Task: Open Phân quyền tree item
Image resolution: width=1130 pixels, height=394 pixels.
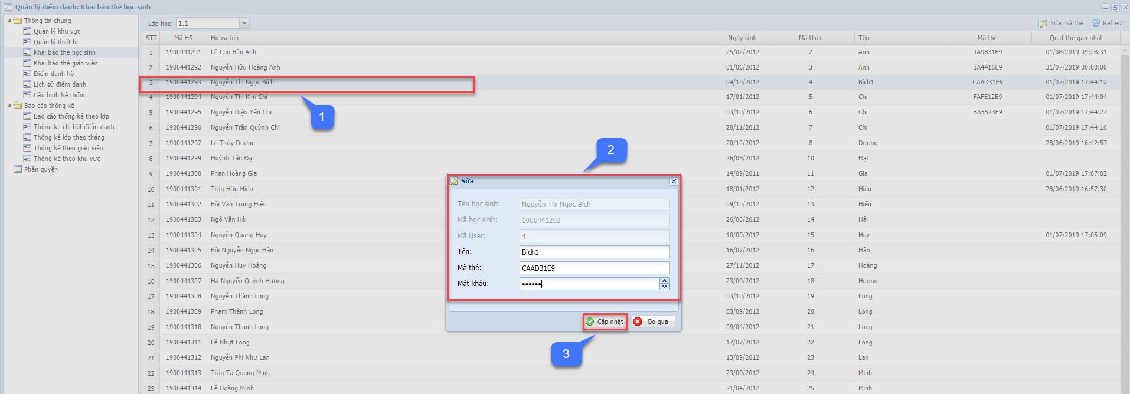Action: coord(41,169)
